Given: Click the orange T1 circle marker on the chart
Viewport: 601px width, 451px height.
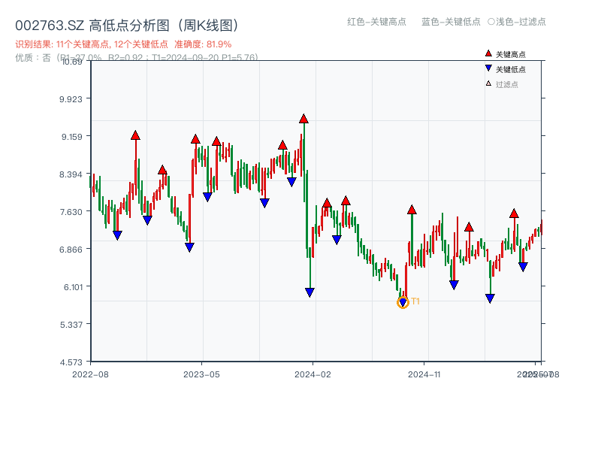Looking at the screenshot, I should [x=403, y=303].
